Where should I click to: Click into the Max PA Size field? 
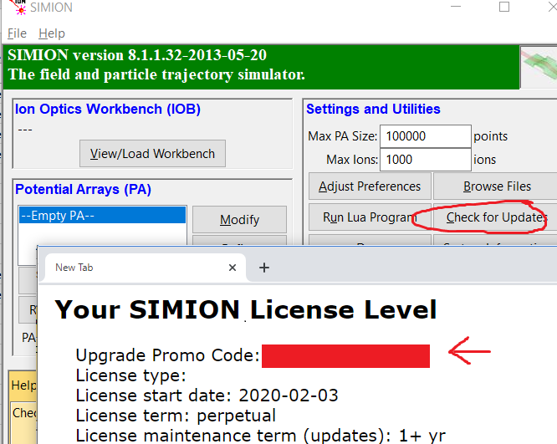point(426,136)
